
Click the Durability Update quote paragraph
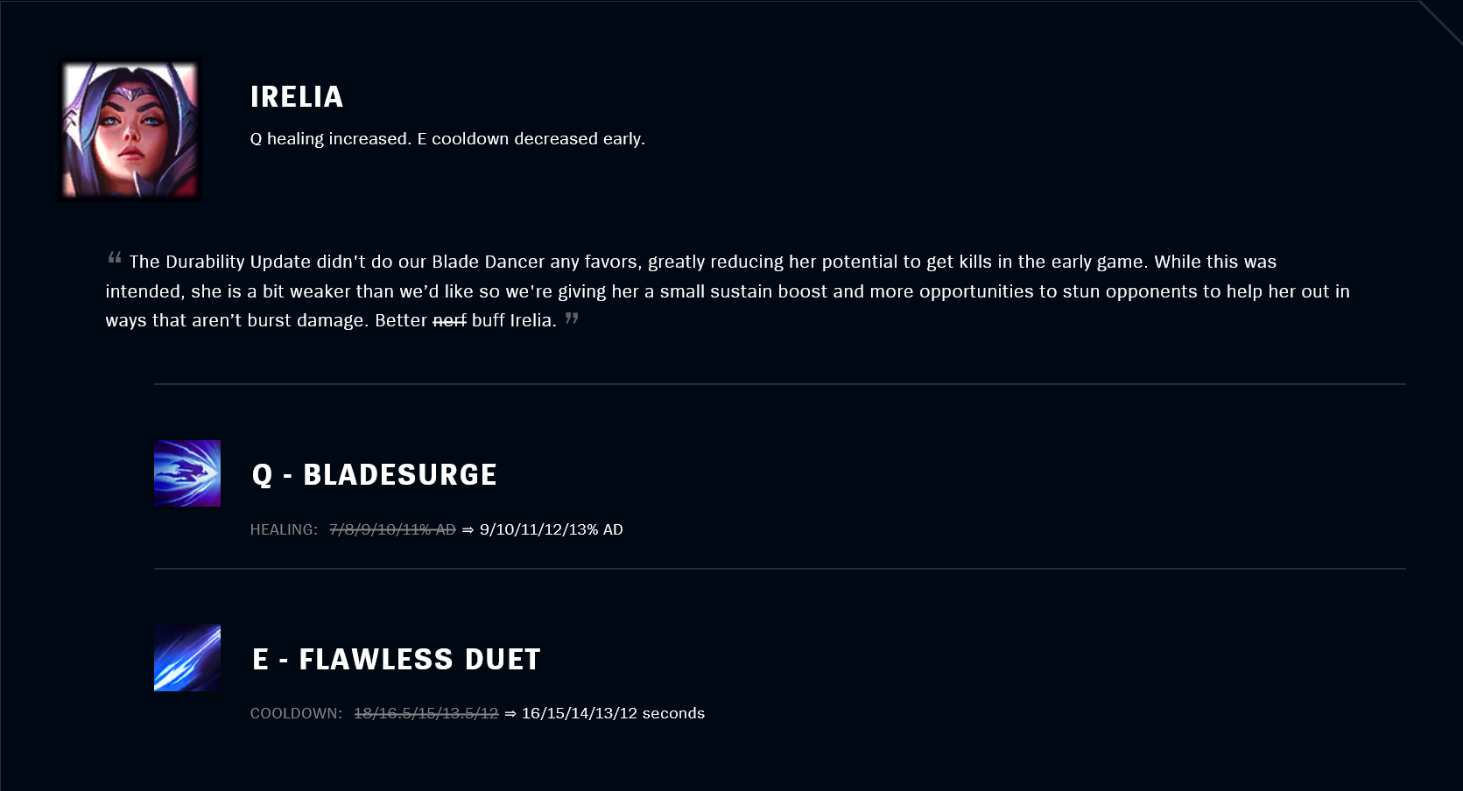(x=728, y=290)
